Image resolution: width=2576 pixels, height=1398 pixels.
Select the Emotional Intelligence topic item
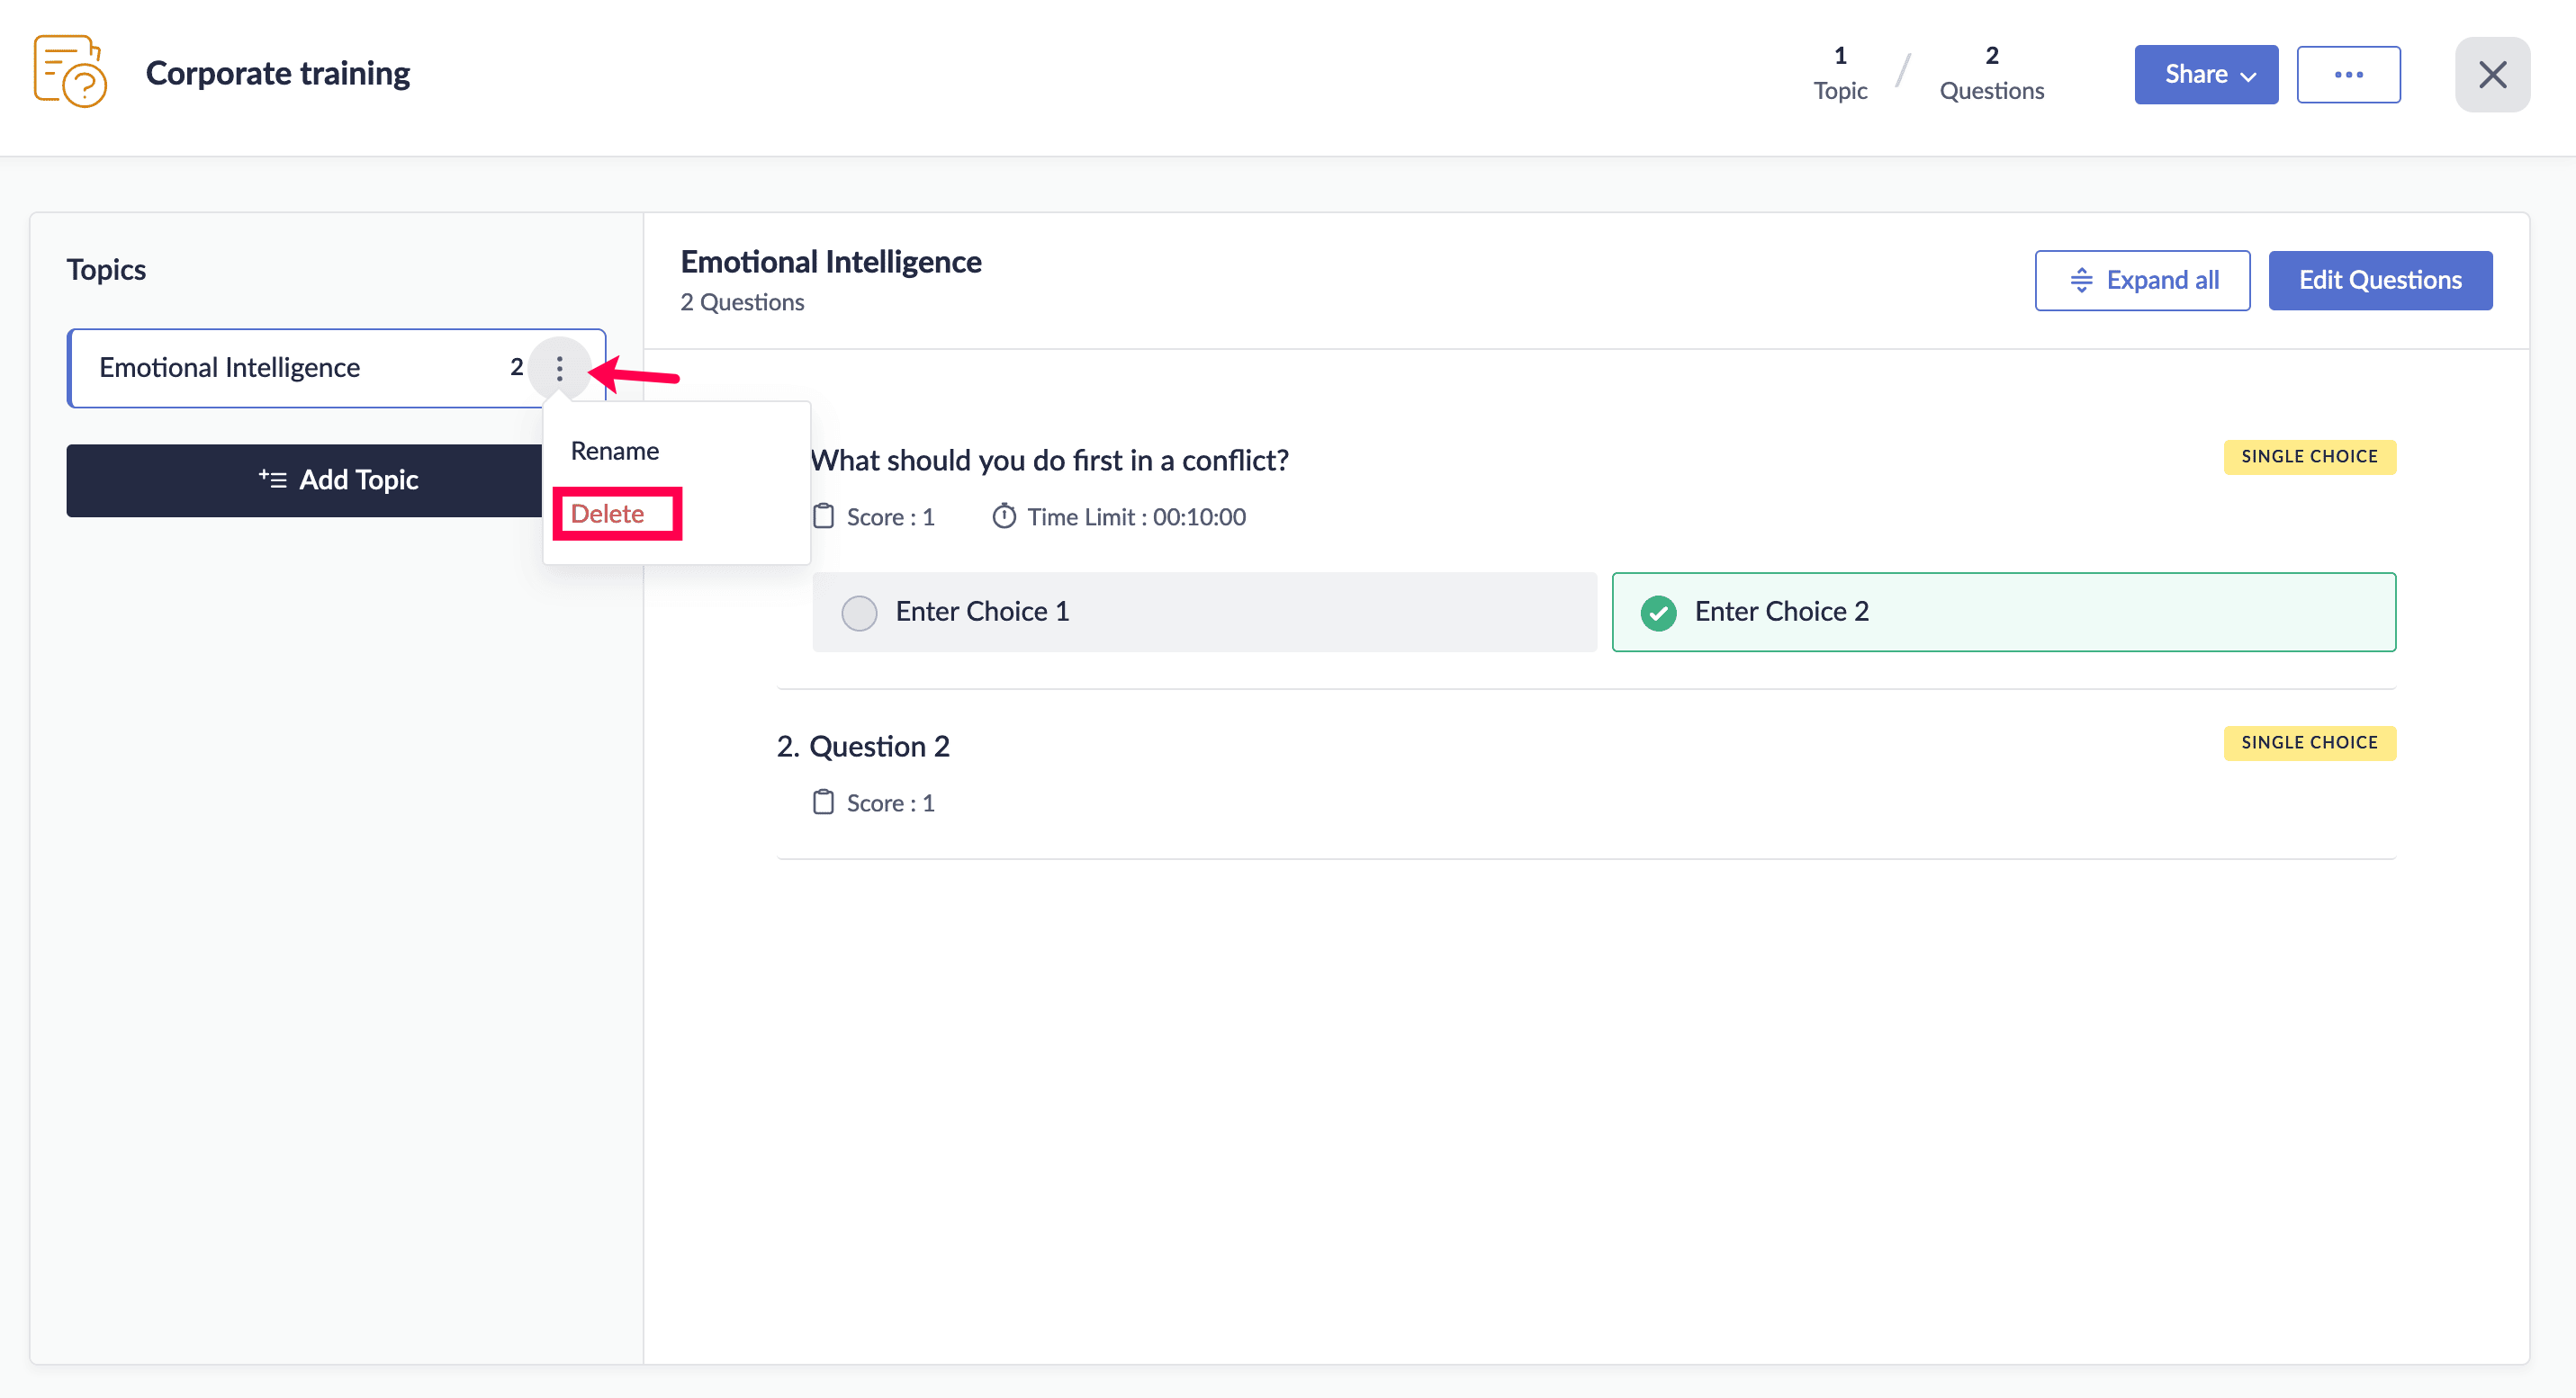(x=230, y=368)
